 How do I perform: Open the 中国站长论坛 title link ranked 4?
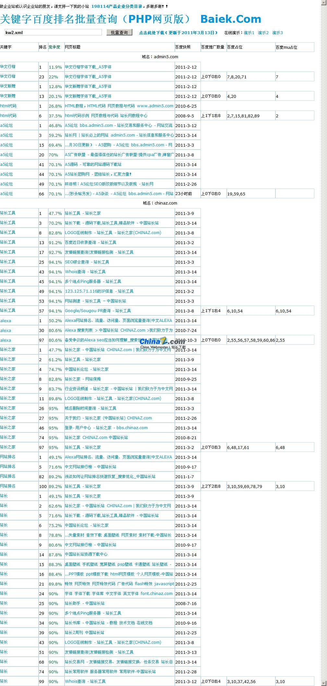tap(87, 369)
